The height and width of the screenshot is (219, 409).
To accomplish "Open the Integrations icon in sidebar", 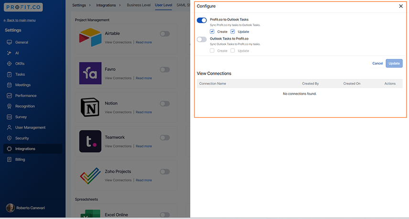I will pos(10,149).
